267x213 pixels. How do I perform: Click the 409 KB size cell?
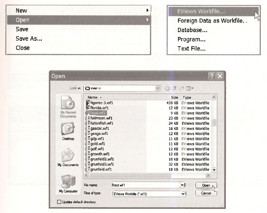pyautogui.click(x=172, y=103)
